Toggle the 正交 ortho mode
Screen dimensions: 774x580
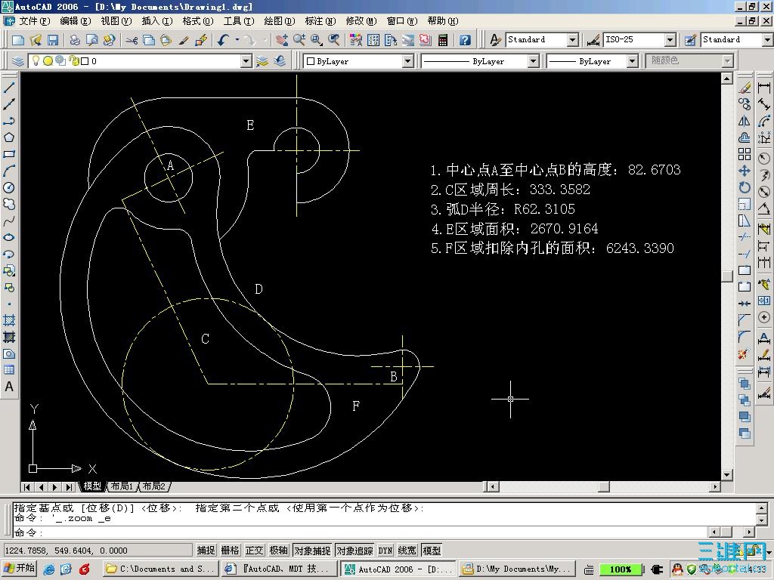click(x=254, y=551)
